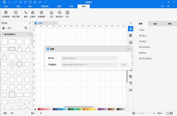
Task: Select the fill bucket icon in right sidebar
Action: (131, 29)
